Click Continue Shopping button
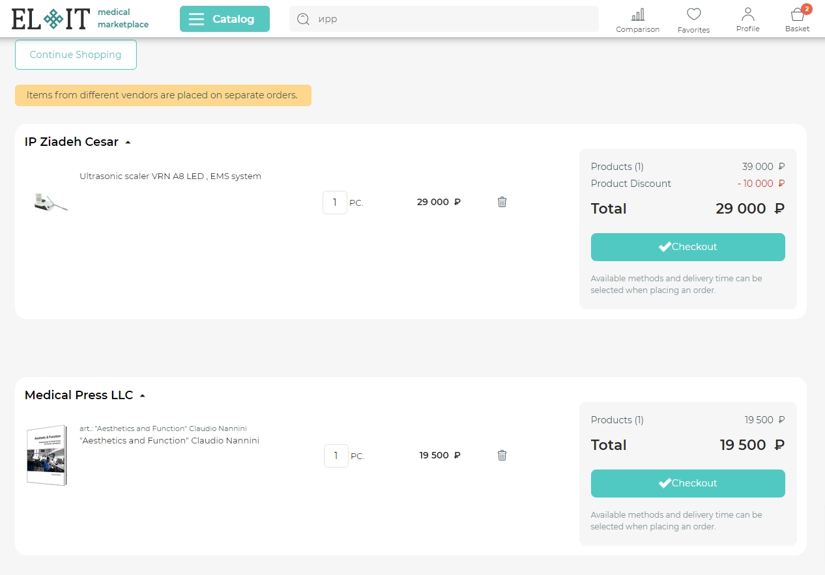Screen dimensions: 825x575 click(76, 55)
